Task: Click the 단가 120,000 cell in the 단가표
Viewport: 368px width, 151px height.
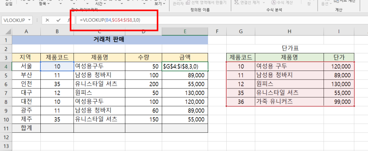Action: click(339, 66)
